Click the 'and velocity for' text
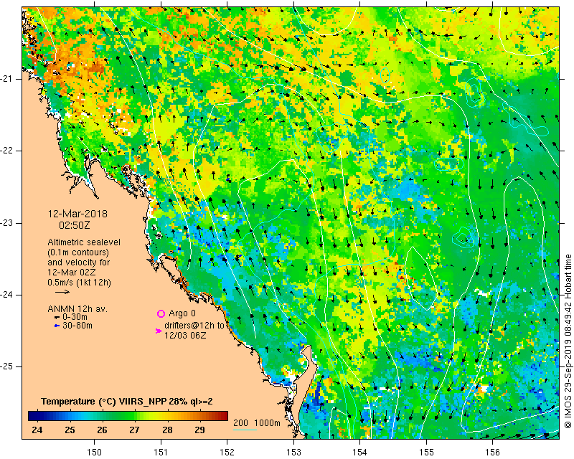Viewport: 574px width, 459px height. 79,262
